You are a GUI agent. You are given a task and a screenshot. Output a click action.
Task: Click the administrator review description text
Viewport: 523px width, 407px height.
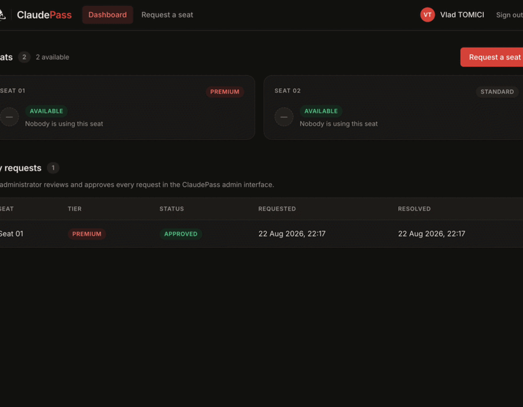[137, 185]
